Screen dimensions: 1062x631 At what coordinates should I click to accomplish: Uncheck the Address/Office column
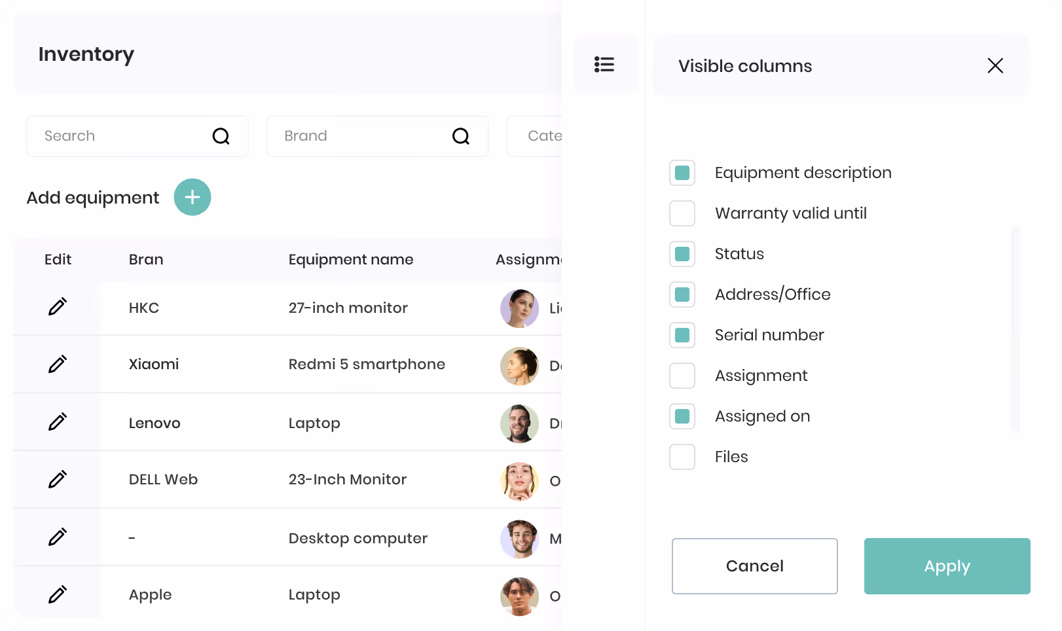click(682, 295)
